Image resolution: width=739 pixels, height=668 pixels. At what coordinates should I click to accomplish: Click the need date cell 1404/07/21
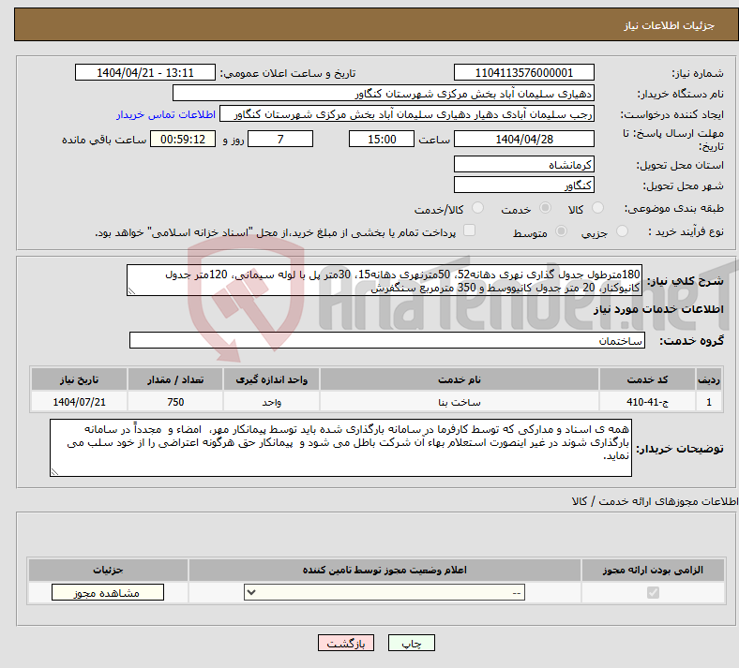[x=79, y=402]
